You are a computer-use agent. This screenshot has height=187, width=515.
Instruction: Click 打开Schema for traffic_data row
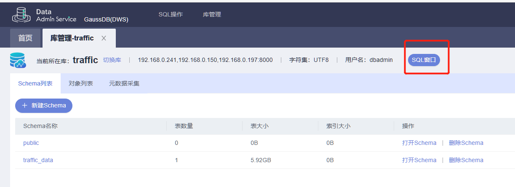419,160
